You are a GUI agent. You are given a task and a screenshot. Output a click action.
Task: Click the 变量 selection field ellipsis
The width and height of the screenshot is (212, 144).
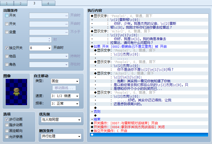point(66,32)
